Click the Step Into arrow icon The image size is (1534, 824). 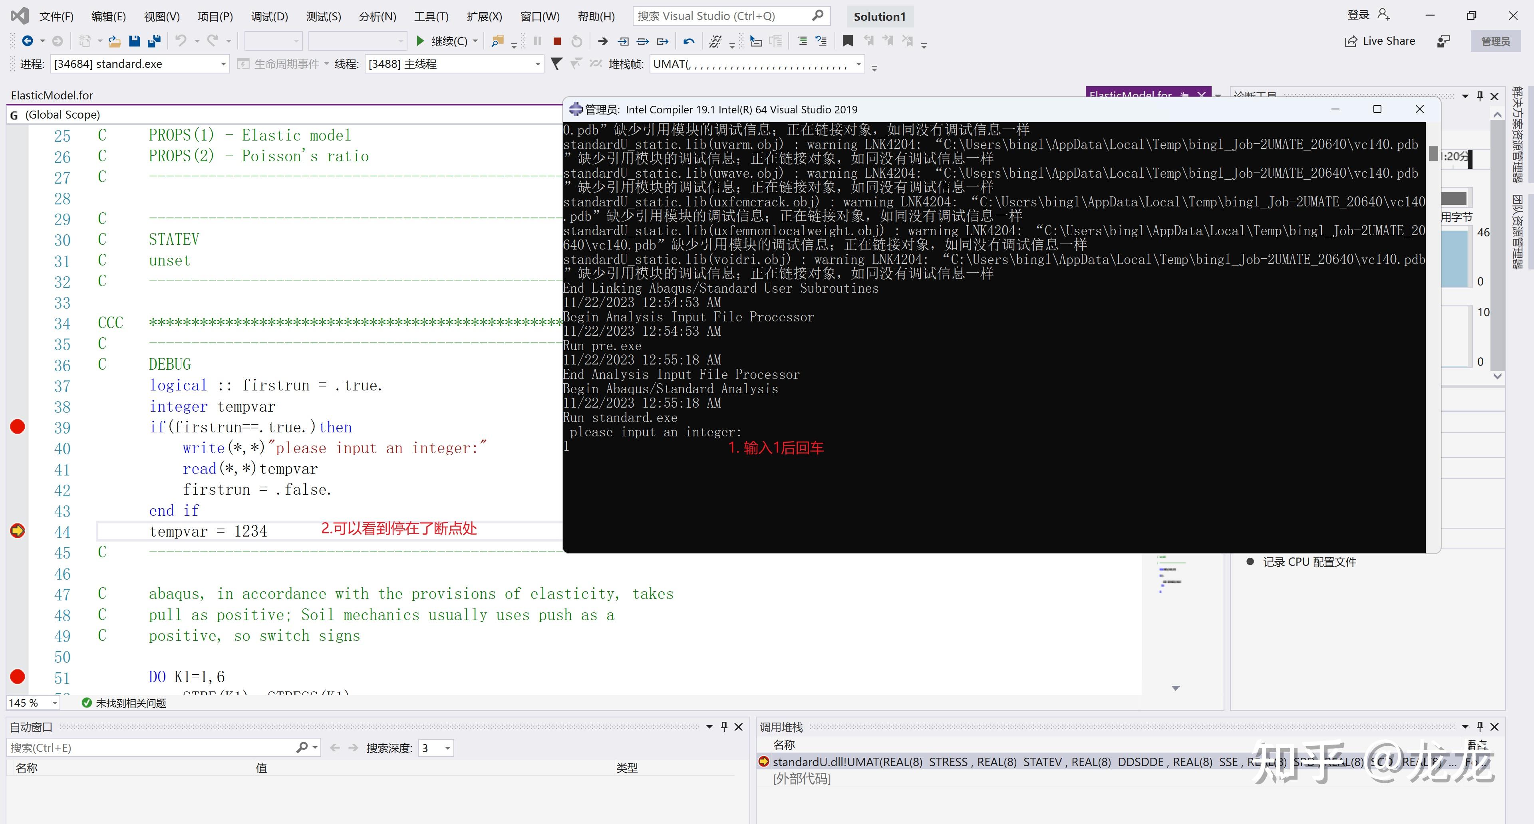pyautogui.click(x=623, y=41)
